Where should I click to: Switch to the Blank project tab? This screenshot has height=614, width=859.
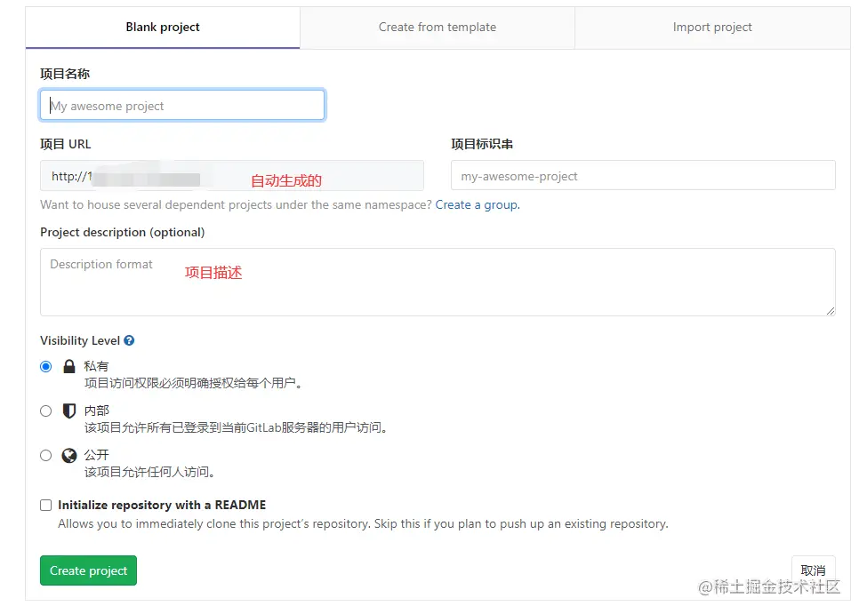163,28
